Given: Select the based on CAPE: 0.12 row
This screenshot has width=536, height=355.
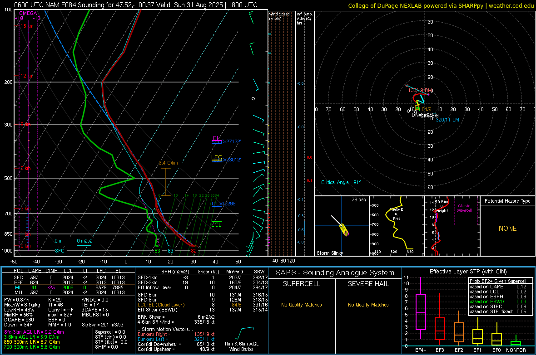Looking at the screenshot, I should [498, 287].
